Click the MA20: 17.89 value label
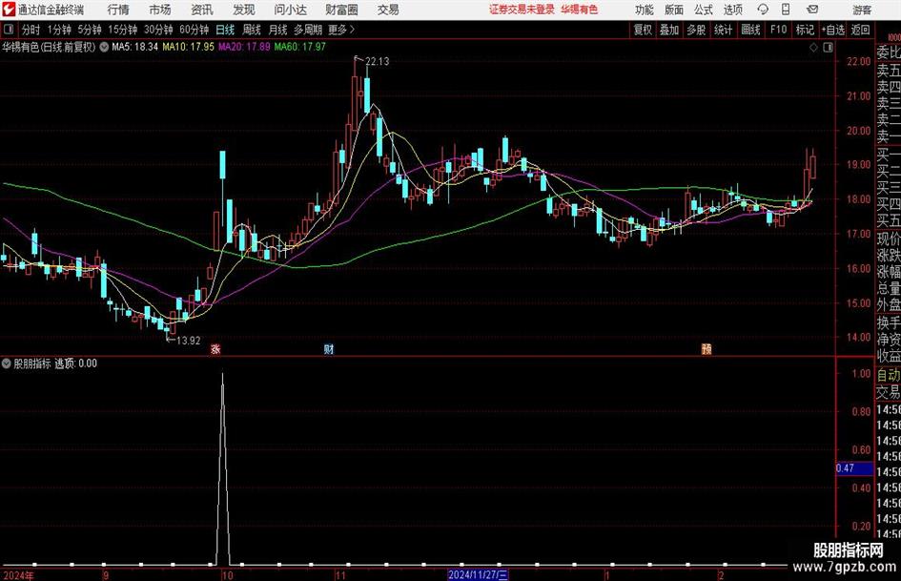 244,47
